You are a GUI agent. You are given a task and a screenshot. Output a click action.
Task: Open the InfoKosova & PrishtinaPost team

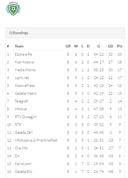coord(36,140)
